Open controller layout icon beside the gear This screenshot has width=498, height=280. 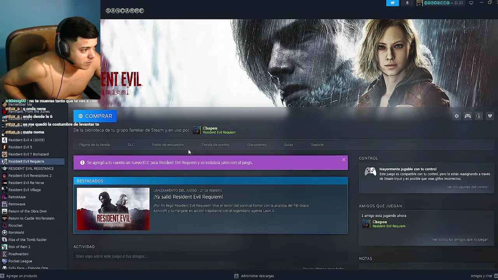pyautogui.click(x=468, y=116)
